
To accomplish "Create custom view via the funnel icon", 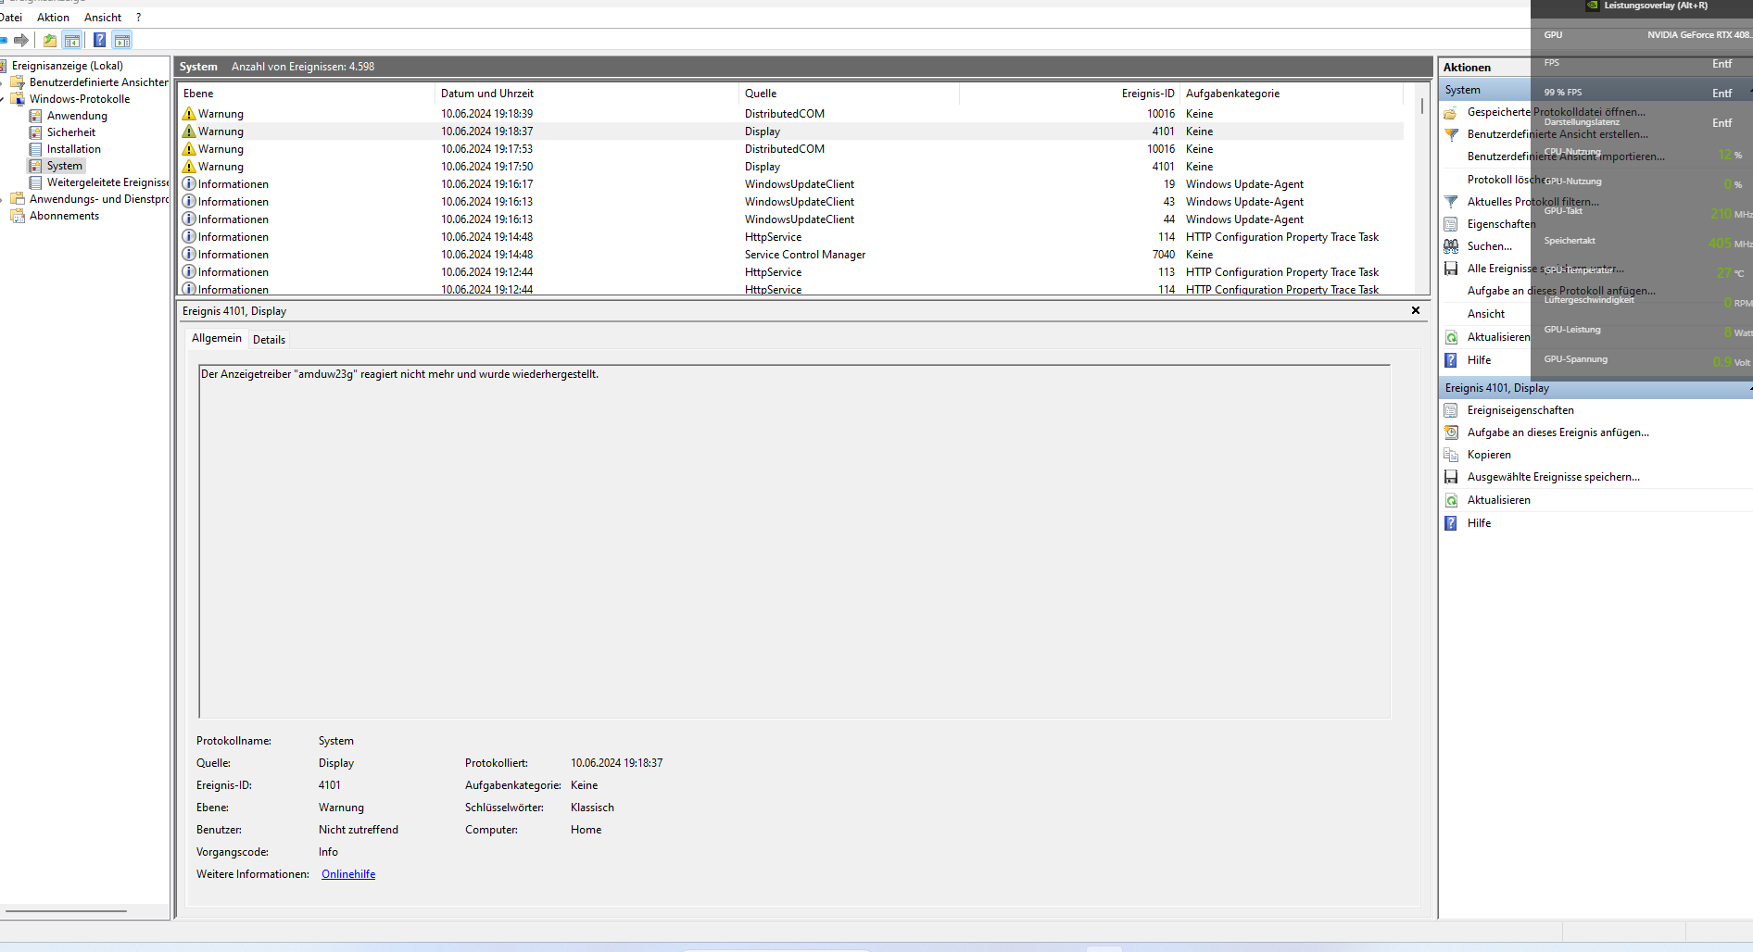I will (1450, 134).
